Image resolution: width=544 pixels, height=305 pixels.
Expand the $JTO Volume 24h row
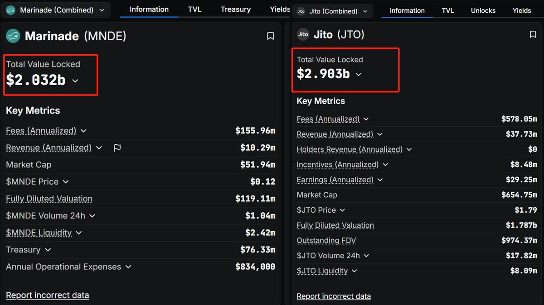pyautogui.click(x=366, y=256)
